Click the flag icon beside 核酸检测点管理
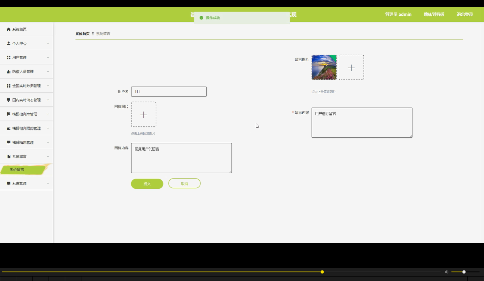484x281 pixels. pos(9,114)
